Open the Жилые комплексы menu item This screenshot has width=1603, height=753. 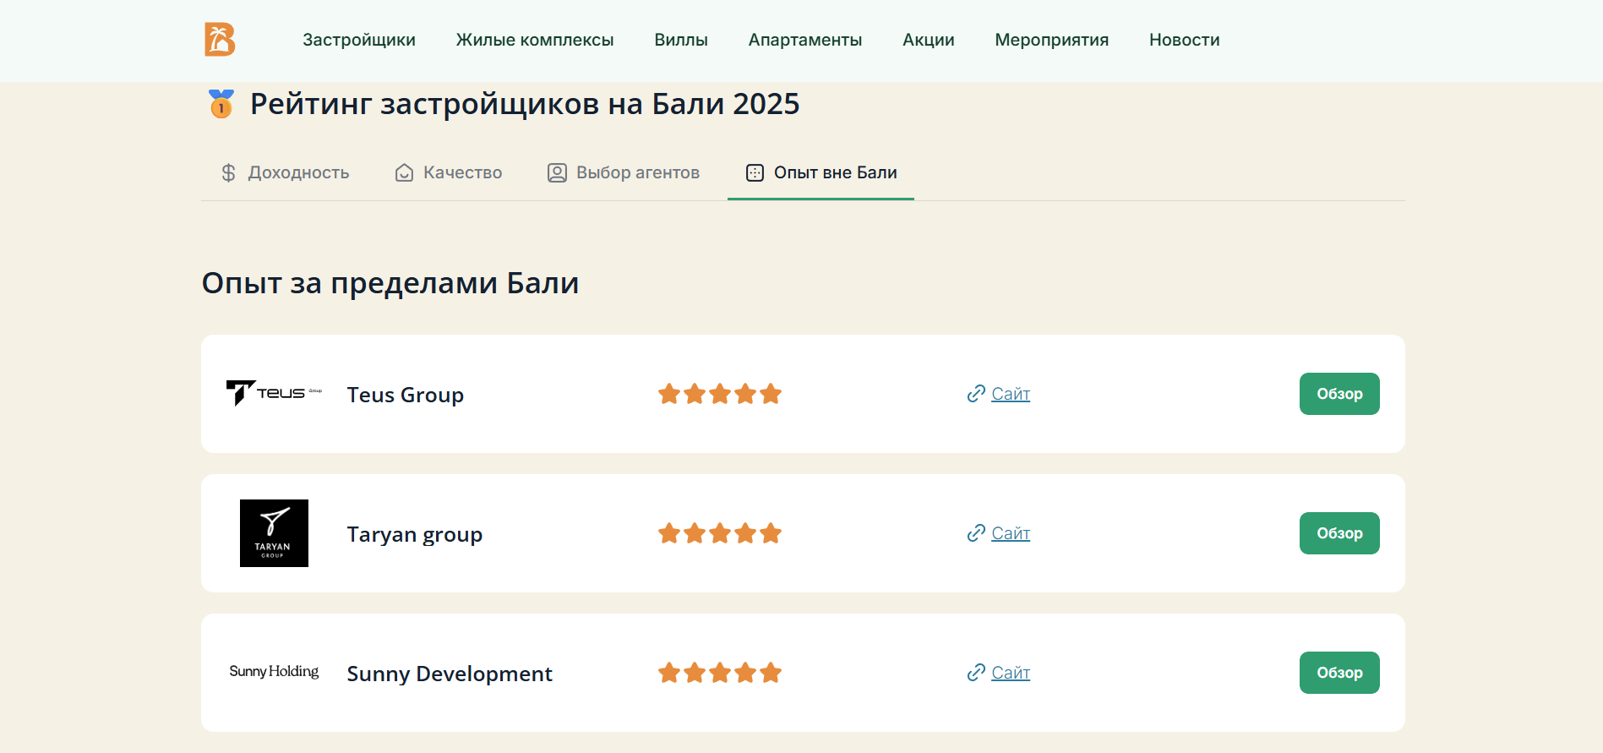[x=535, y=40]
